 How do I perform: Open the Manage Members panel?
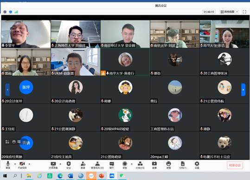tap(97, 165)
